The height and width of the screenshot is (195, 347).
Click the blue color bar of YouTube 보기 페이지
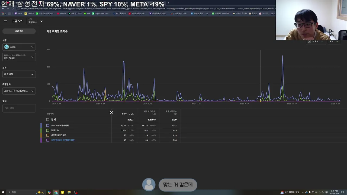point(41,125)
